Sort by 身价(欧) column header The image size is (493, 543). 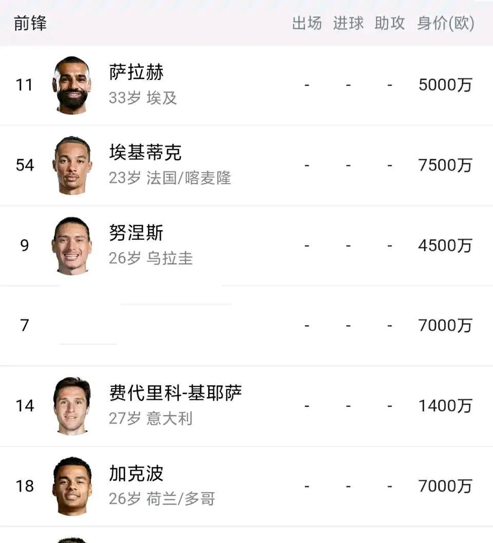click(x=445, y=23)
